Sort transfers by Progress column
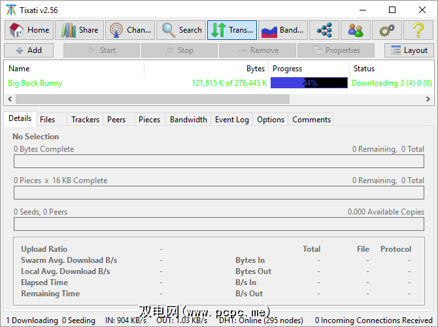Screen dimensions: 438x327 click(x=309, y=69)
